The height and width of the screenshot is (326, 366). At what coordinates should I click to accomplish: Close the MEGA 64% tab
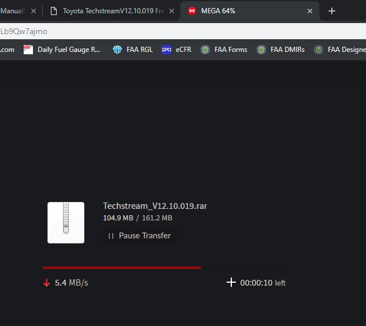point(310,11)
